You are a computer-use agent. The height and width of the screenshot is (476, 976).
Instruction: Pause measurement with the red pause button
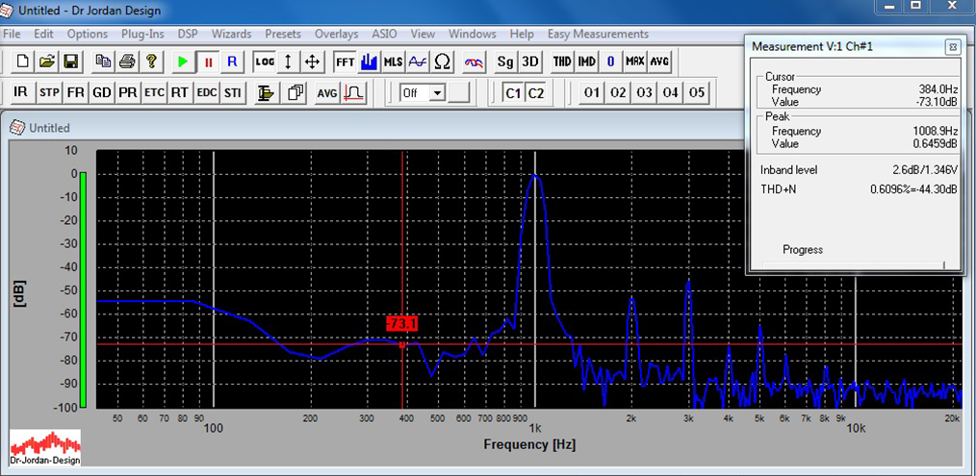click(207, 62)
